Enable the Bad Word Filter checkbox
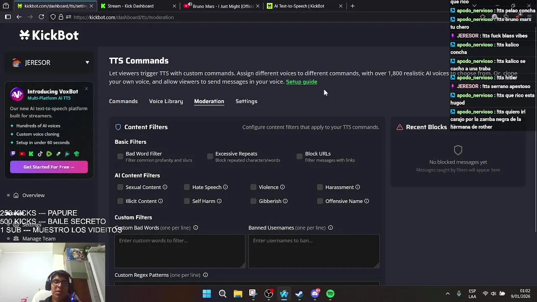This screenshot has height=302, width=537. pos(120,156)
